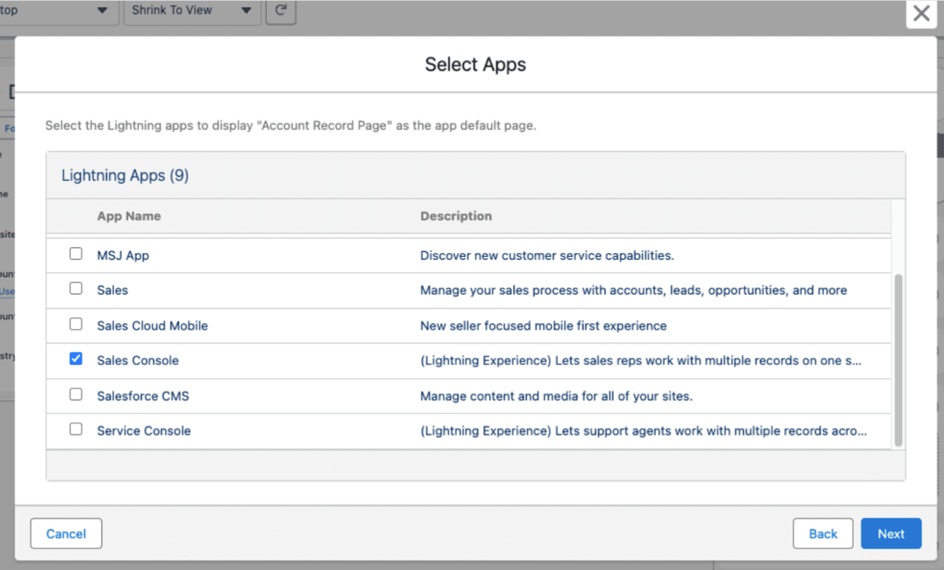
Task: Click the App Name column header
Action: coord(129,216)
